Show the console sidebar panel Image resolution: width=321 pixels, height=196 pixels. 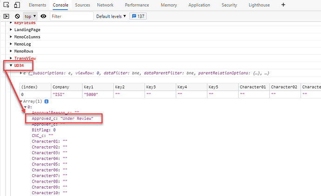pyautogui.click(x=6, y=16)
